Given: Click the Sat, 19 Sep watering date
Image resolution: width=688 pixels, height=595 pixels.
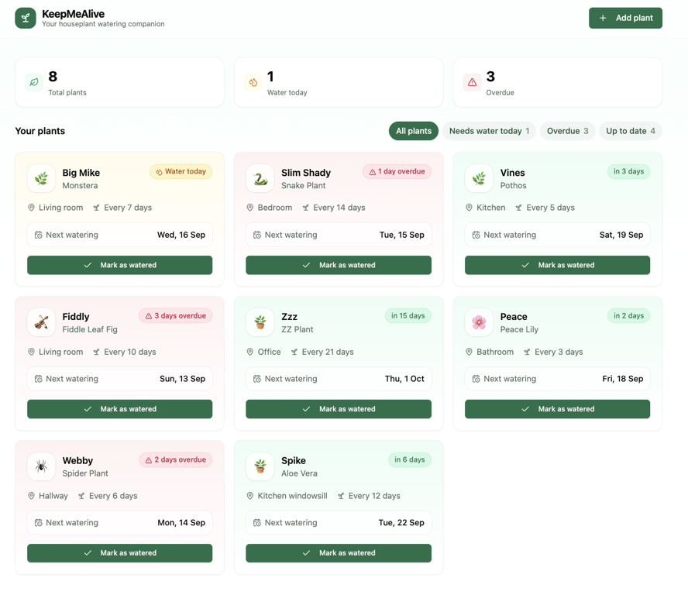Looking at the screenshot, I should pos(621,235).
